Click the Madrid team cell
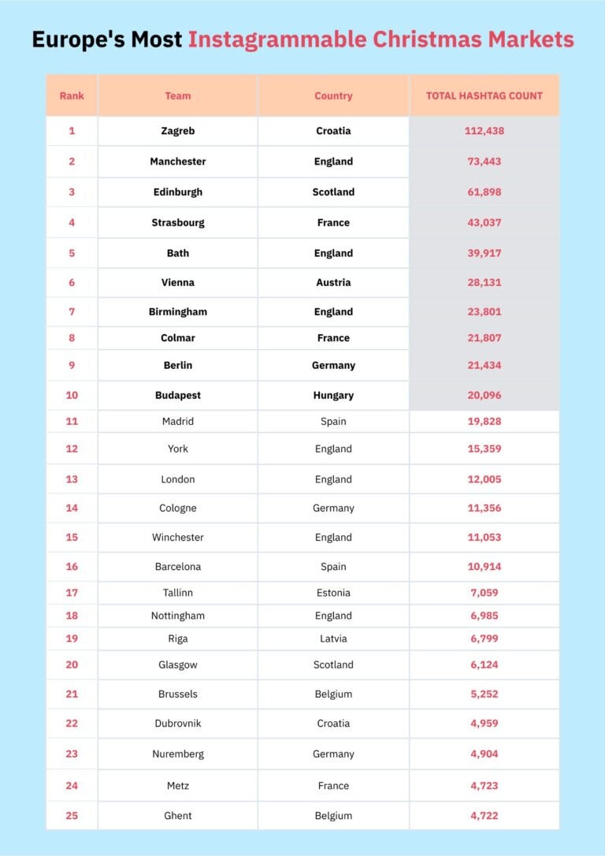605x856 pixels. point(178,422)
